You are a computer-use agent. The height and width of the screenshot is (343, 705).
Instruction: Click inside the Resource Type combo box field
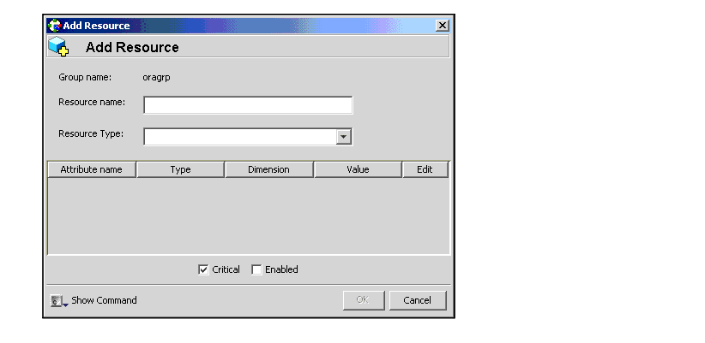239,137
